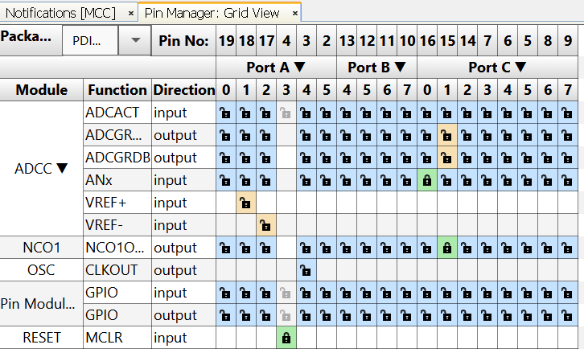Toggle green NCO1 output lock on RC1
This screenshot has height=357, width=584.
(x=446, y=248)
